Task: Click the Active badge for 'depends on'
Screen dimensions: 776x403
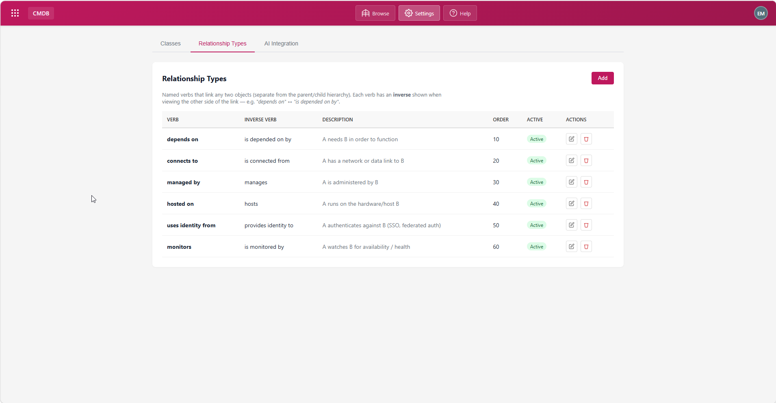Action: 536,139
